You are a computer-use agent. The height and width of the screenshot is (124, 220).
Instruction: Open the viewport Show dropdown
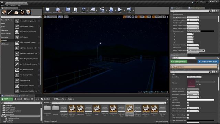66,17
